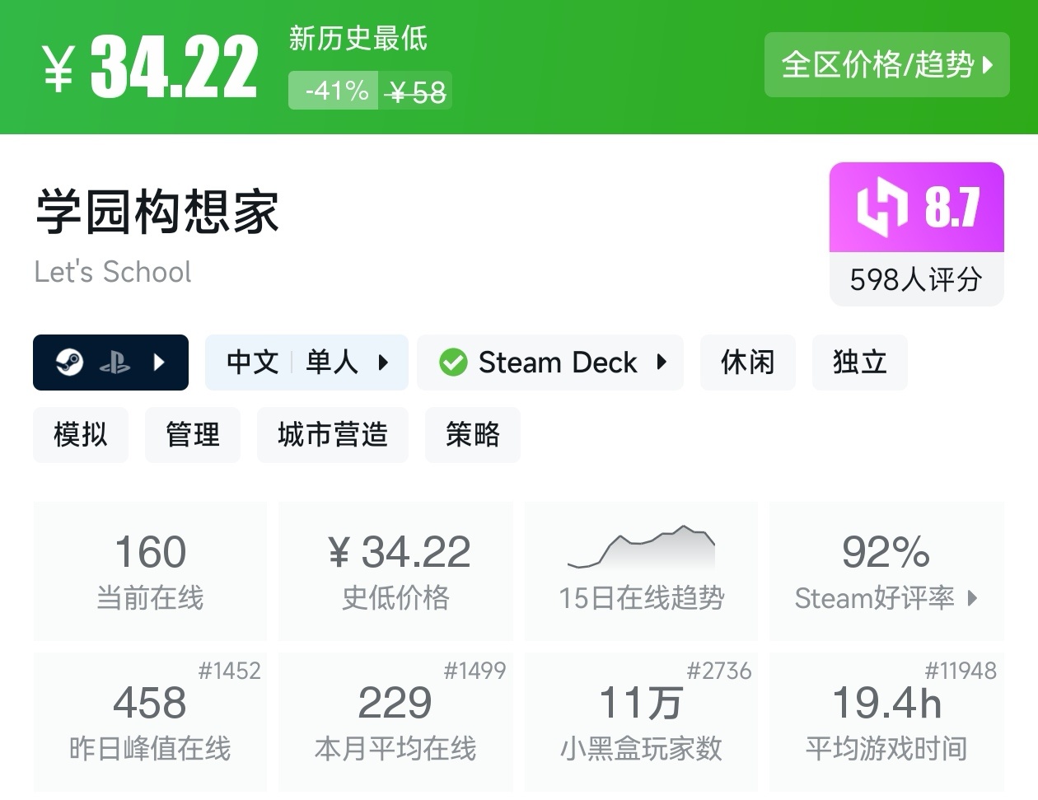Click the -41% discount badge
The height and width of the screenshot is (800, 1038).
point(334,91)
